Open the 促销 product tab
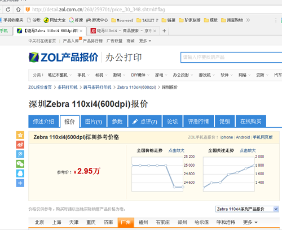Viewport: 282px width, 230px height. [x=224, y=121]
